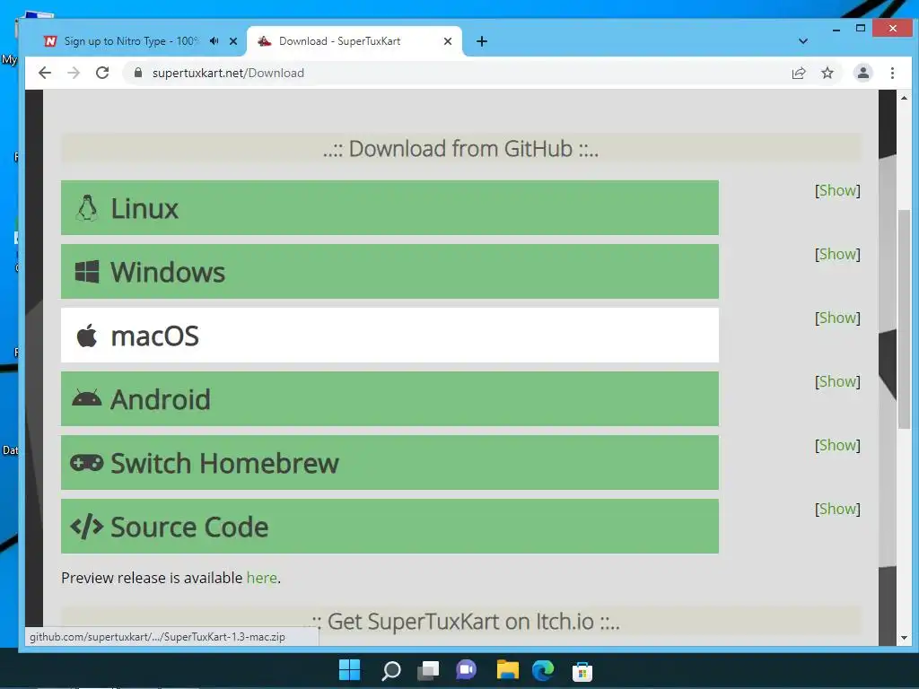Viewport: 919px width, 689px height.
Task: Open a new browser tab
Action: tap(482, 41)
